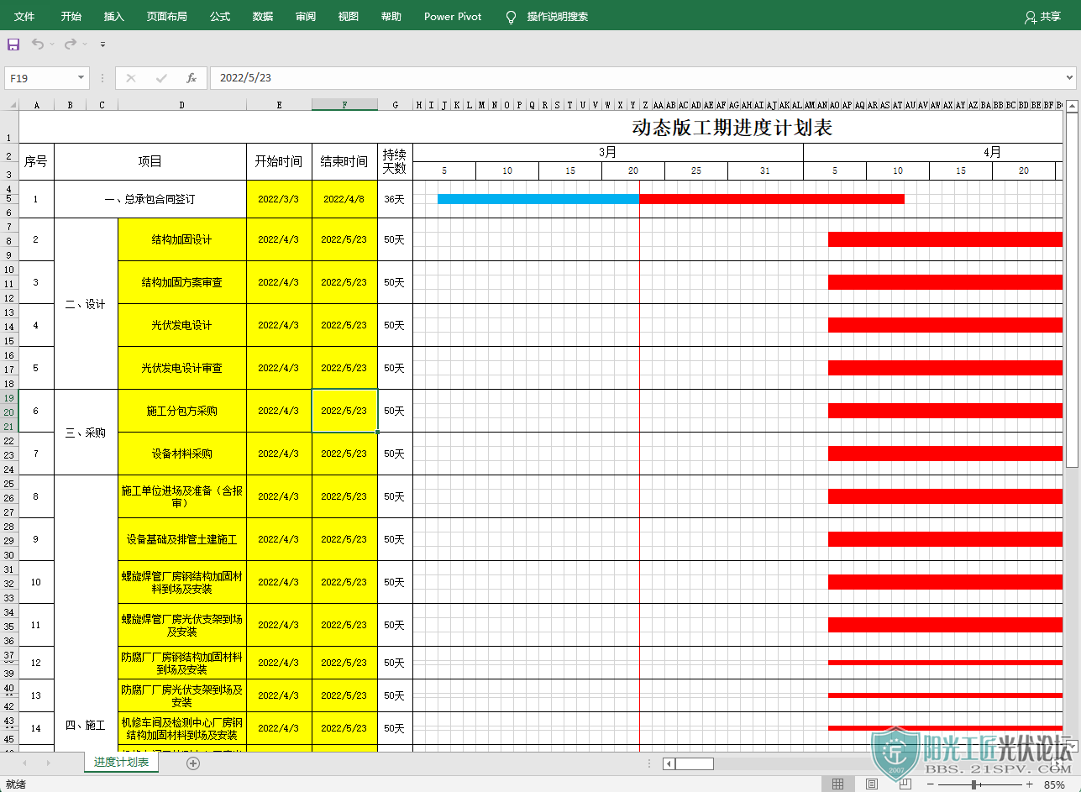Image resolution: width=1081 pixels, height=792 pixels.
Task: Click the zoom out minus button
Action: pyautogui.click(x=930, y=784)
